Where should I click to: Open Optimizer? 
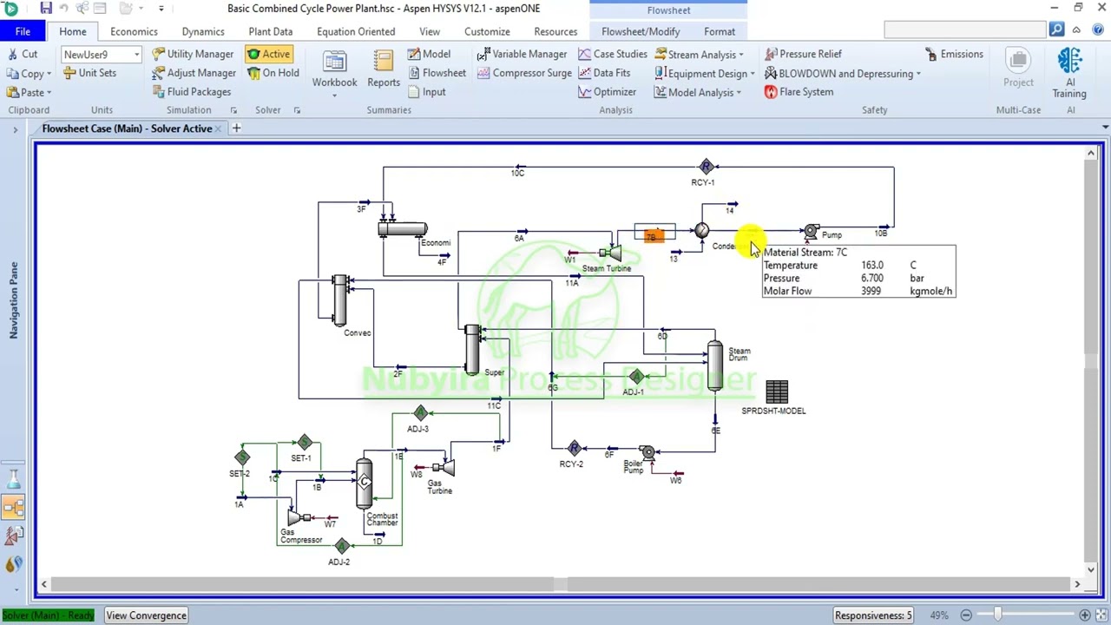coord(608,92)
